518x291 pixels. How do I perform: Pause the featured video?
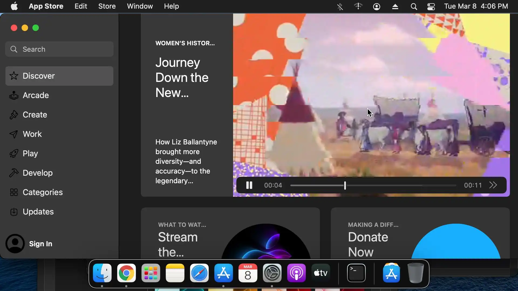249,185
